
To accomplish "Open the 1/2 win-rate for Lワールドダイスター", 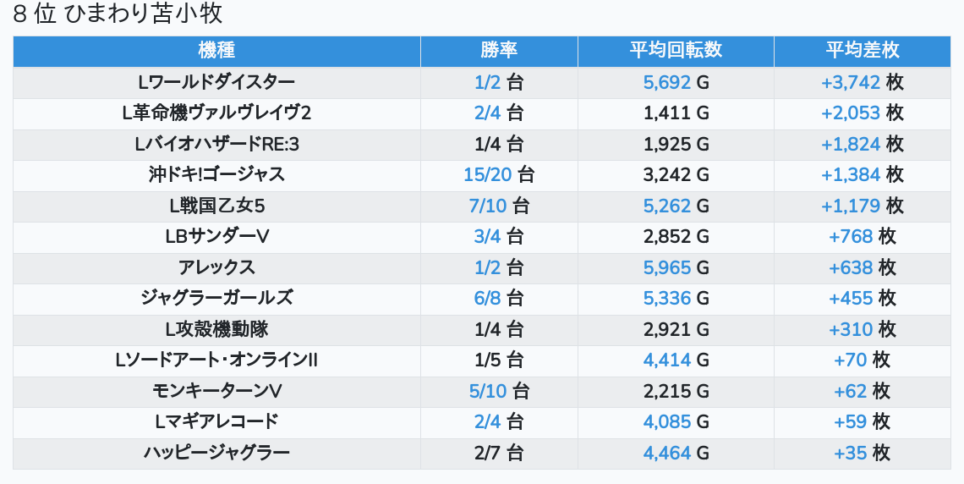I will click(x=488, y=82).
